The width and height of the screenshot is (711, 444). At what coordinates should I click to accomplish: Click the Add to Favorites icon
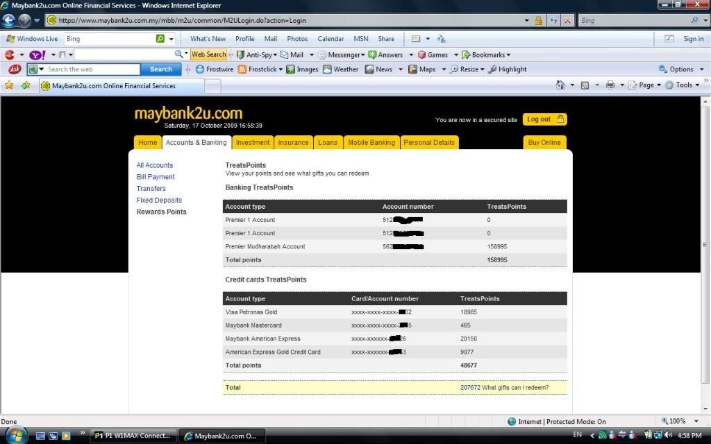(26, 85)
